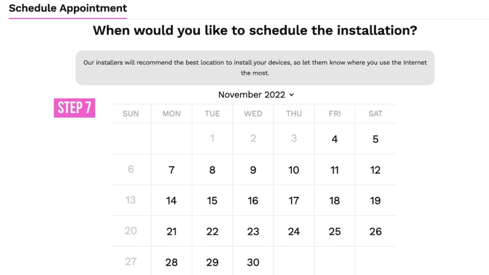Select November 14 date cell

[172, 201]
